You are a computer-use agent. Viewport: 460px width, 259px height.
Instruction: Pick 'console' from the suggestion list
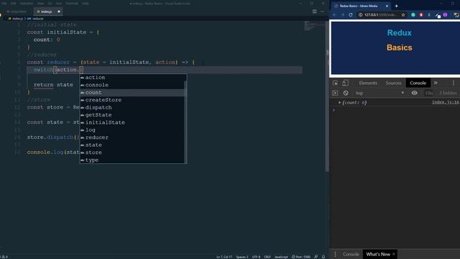pos(132,85)
